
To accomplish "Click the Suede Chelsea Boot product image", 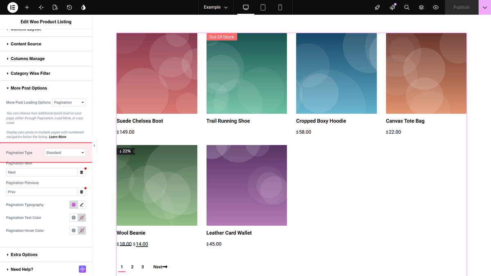I will [x=157, y=73].
